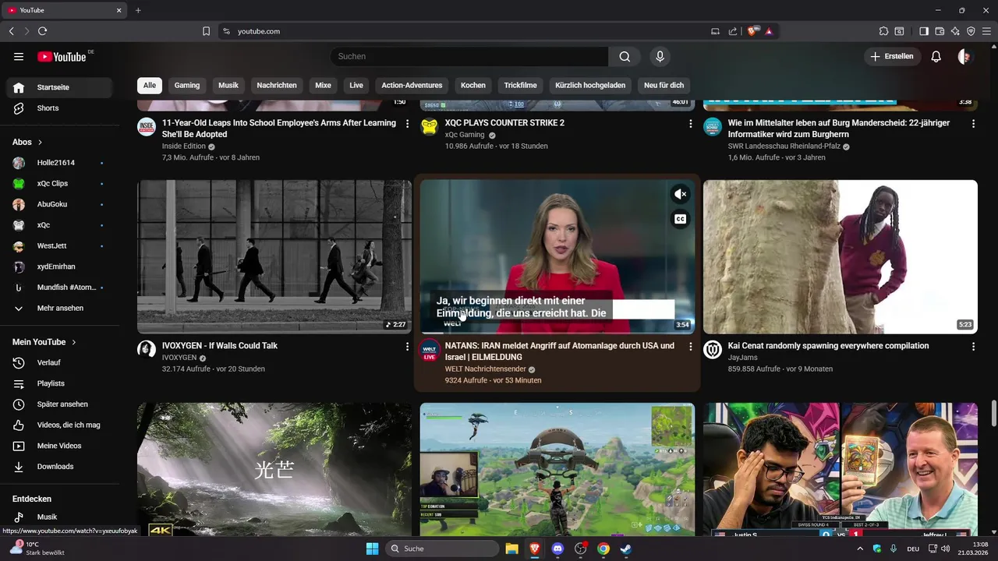
Task: Click the YouTube Suchen search field
Action: (469, 56)
